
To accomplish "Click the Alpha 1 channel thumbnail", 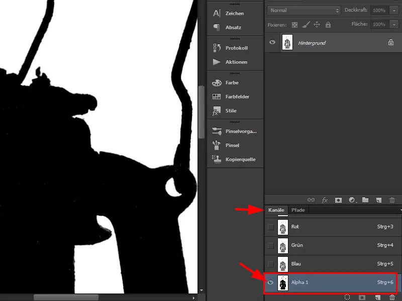I will pyautogui.click(x=283, y=283).
